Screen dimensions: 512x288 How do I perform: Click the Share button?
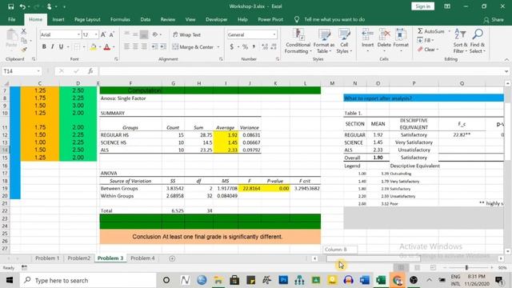494,19
